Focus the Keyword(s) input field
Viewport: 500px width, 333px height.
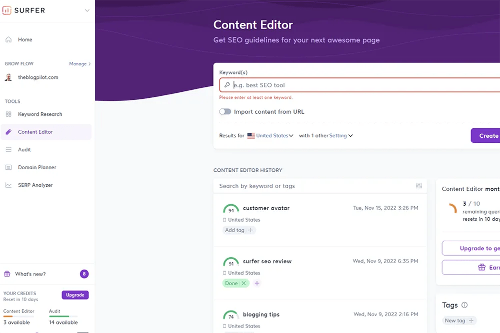coord(359,85)
